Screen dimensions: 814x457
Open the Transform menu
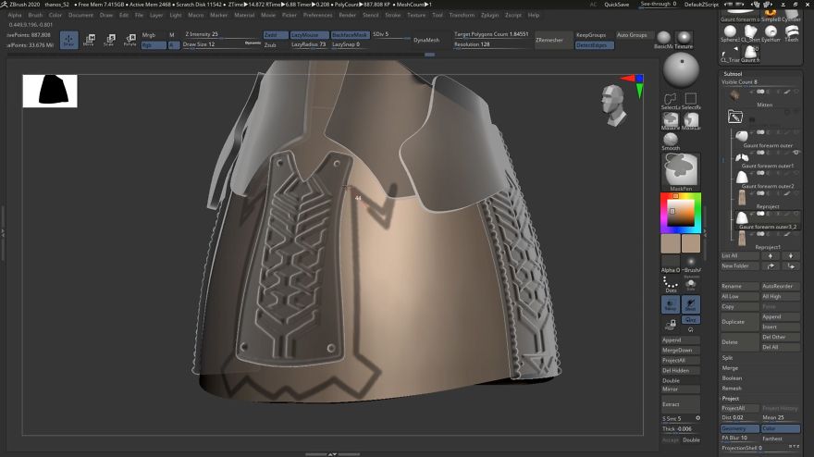pyautogui.click(x=462, y=15)
